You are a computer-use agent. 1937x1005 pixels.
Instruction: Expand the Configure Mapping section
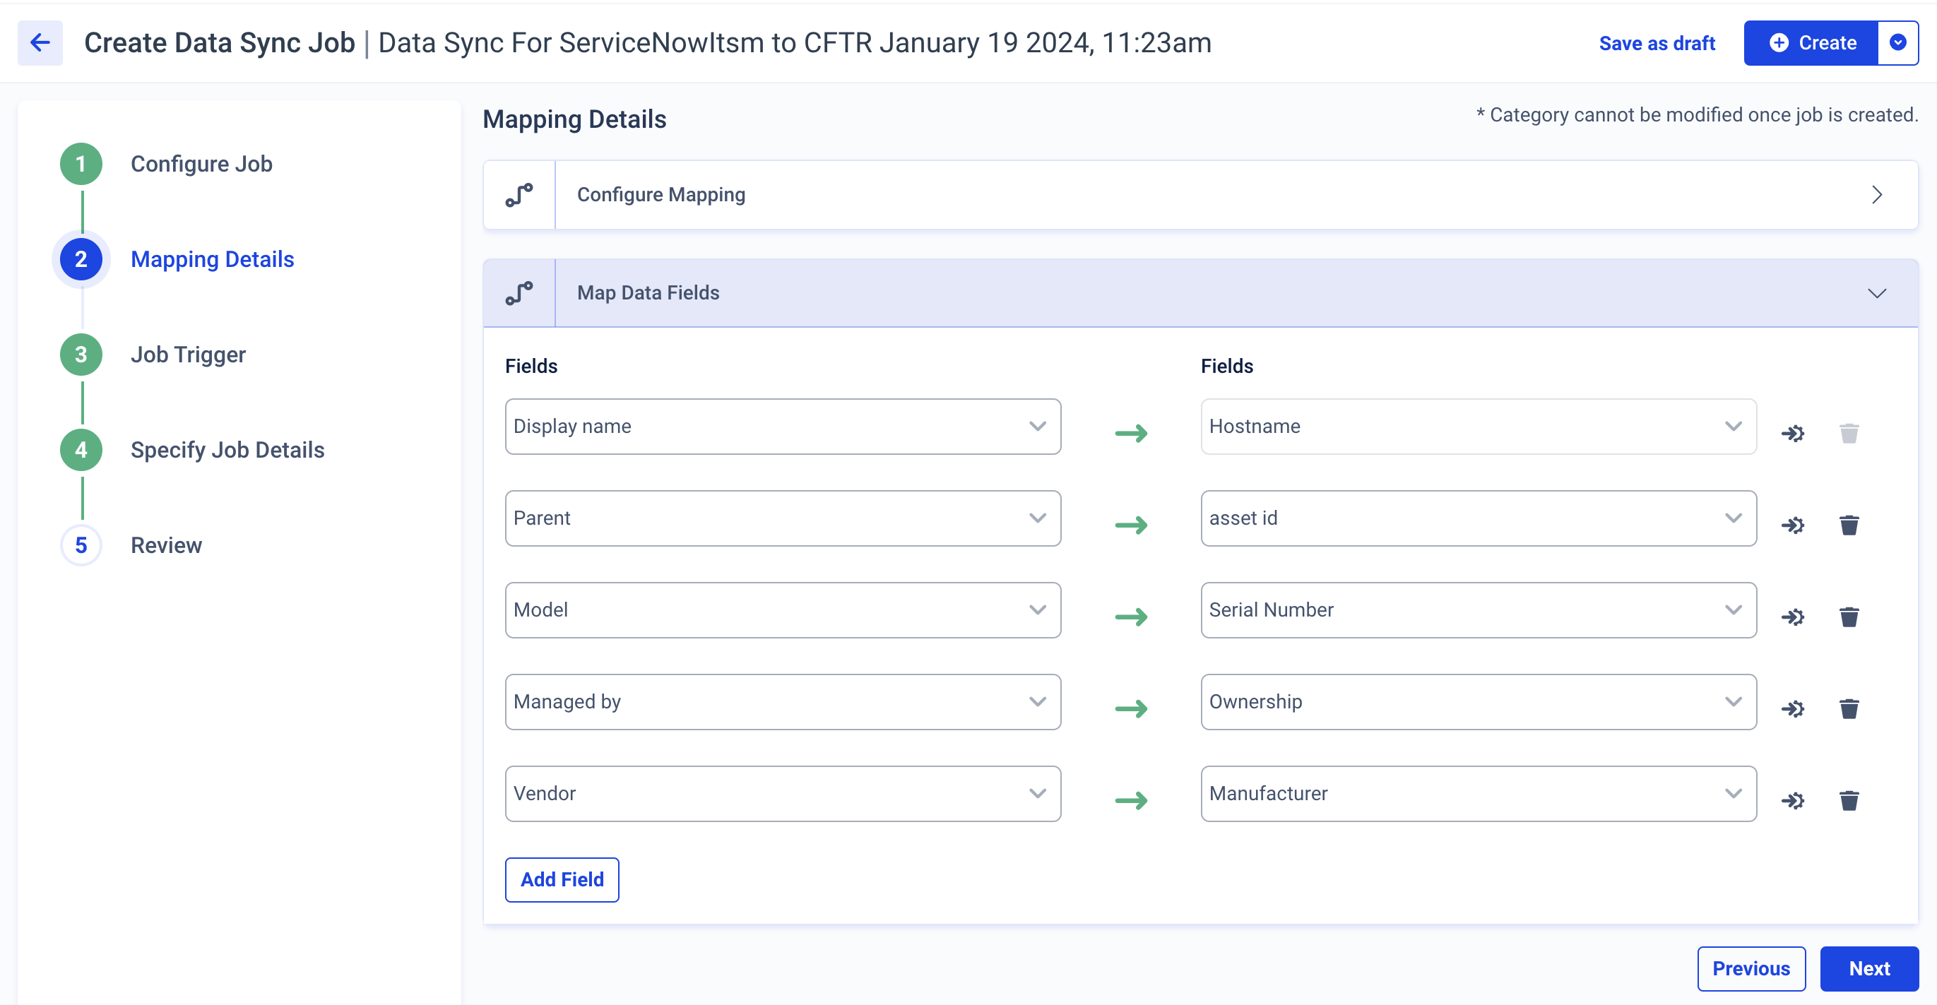coord(1876,195)
